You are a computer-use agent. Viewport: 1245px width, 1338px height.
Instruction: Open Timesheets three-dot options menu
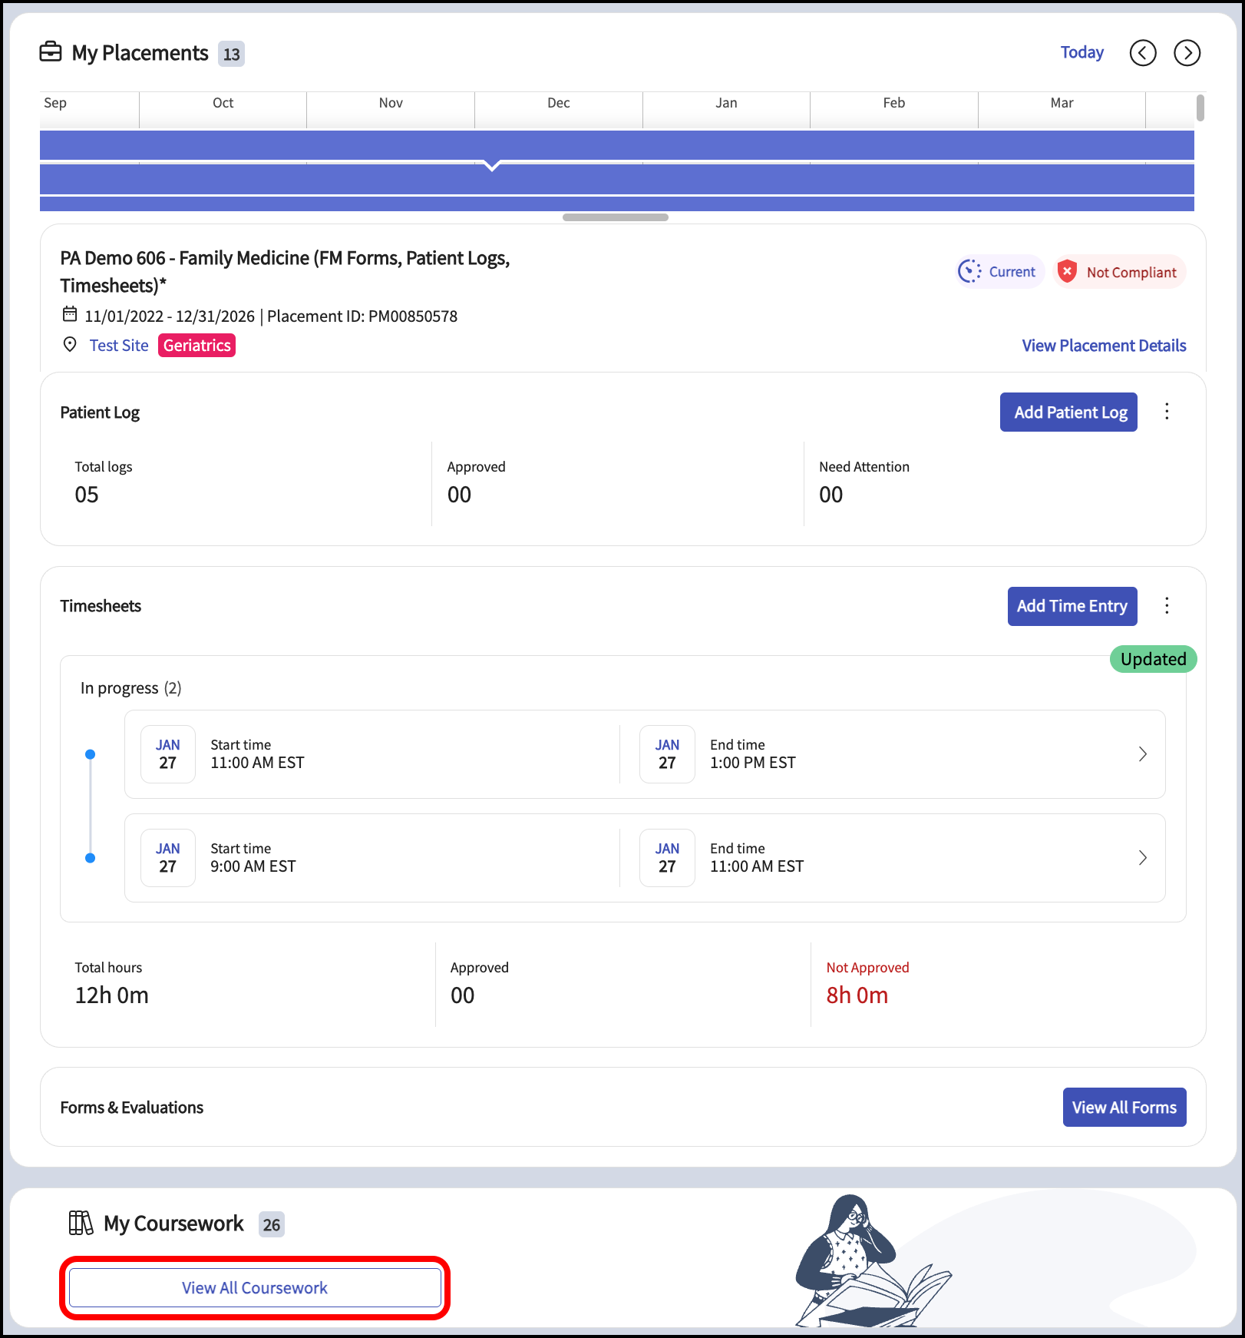1167,606
